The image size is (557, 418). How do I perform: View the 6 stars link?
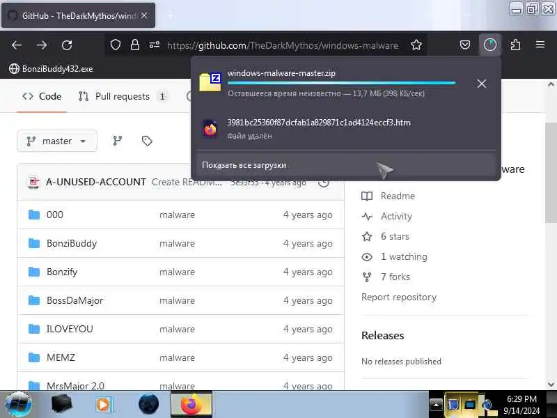386,236
